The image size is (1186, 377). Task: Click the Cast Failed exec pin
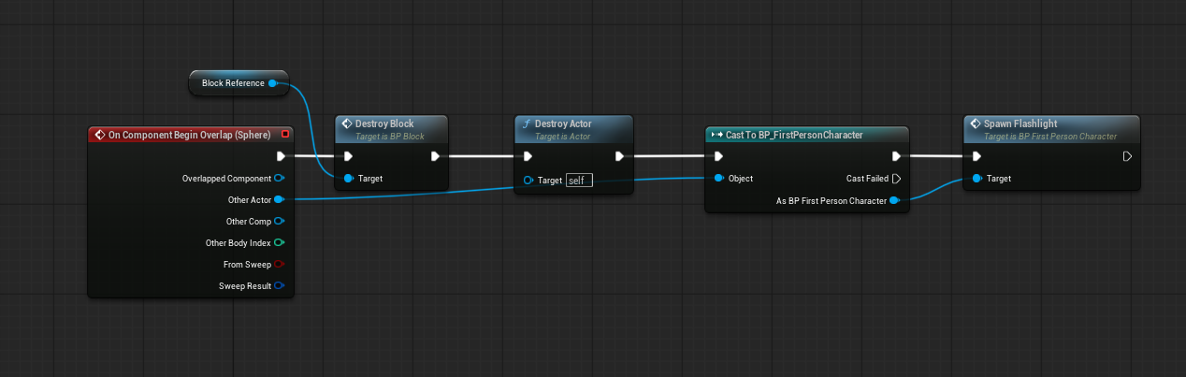pyautogui.click(x=896, y=178)
